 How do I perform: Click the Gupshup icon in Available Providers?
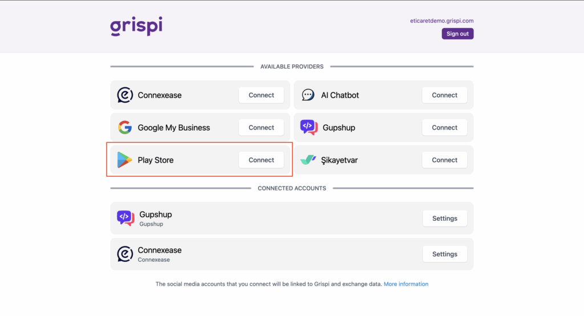(x=309, y=127)
